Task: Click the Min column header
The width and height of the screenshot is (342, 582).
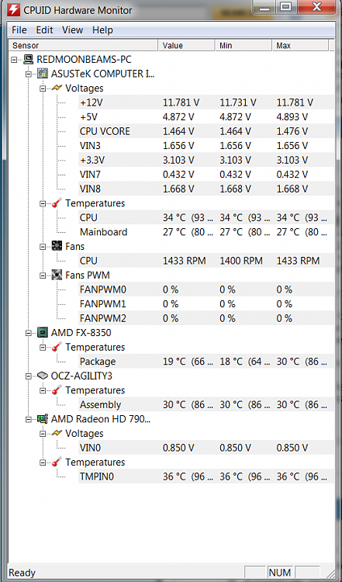Action: point(244,46)
